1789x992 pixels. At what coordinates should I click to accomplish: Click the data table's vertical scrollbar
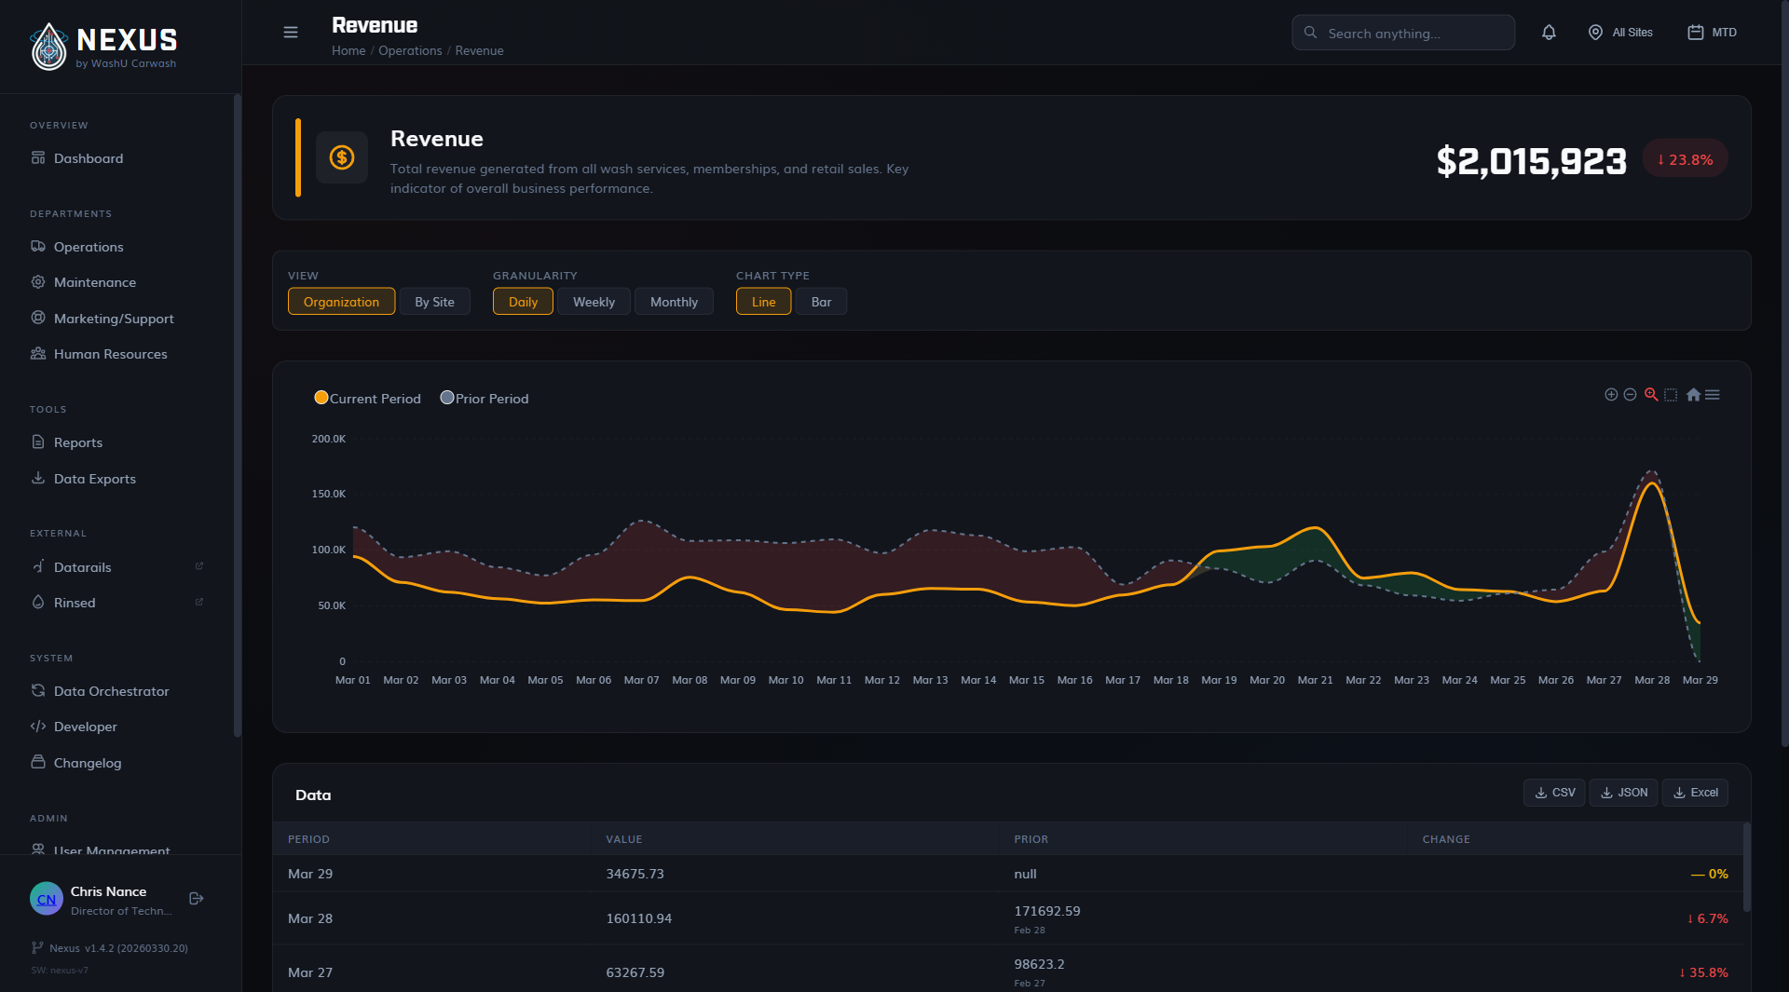[1746, 867]
